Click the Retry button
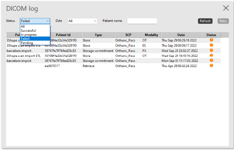Viewport: 234px width, 150px height. 223,21
